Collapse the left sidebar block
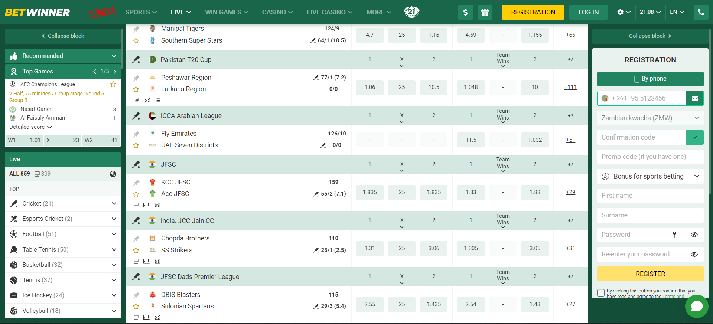The width and height of the screenshot is (713, 324). pyautogui.click(x=62, y=36)
